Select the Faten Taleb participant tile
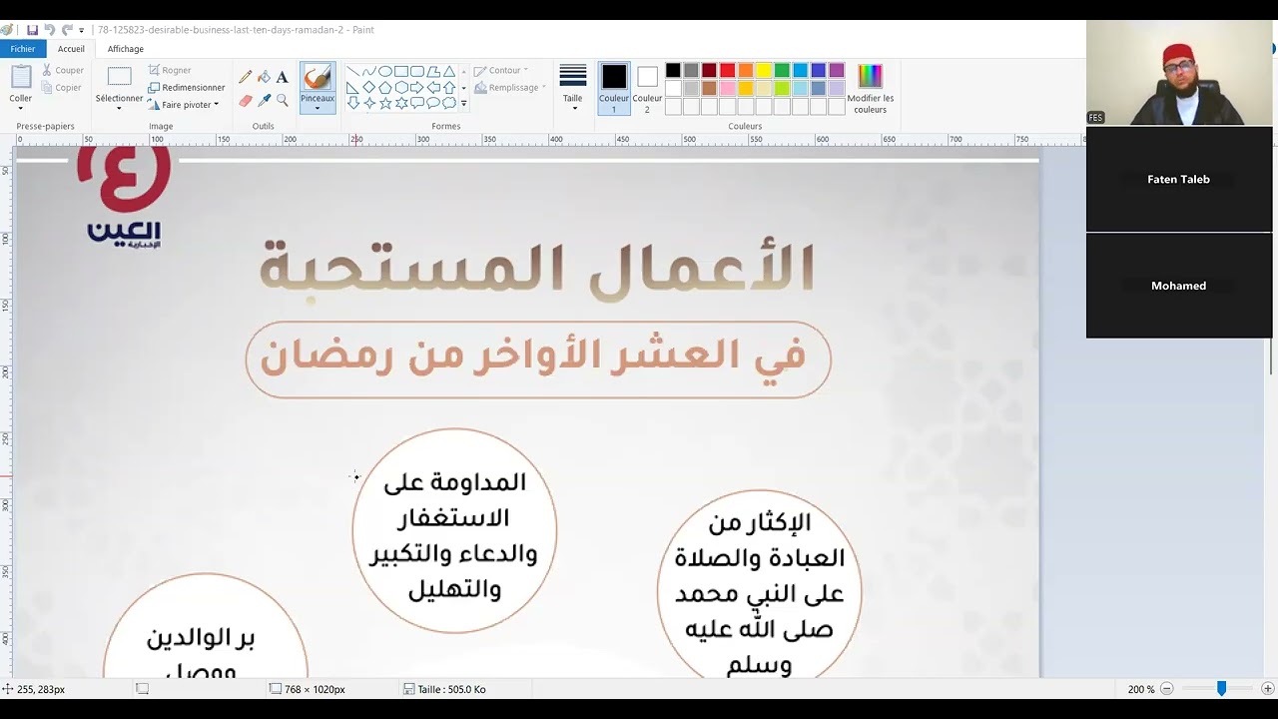 pos(1179,180)
